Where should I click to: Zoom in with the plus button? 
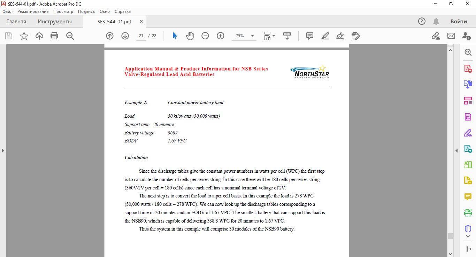(221, 36)
